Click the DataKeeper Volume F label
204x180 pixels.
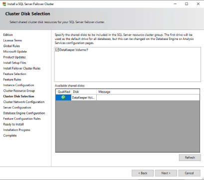74,50
